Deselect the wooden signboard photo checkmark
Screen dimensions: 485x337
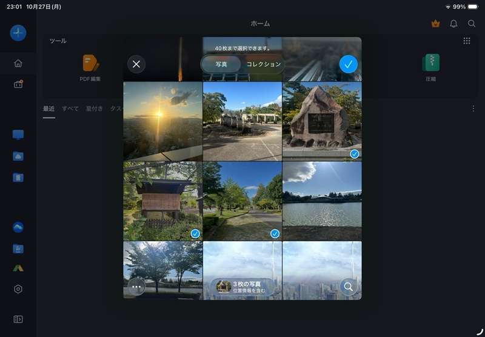pos(195,233)
